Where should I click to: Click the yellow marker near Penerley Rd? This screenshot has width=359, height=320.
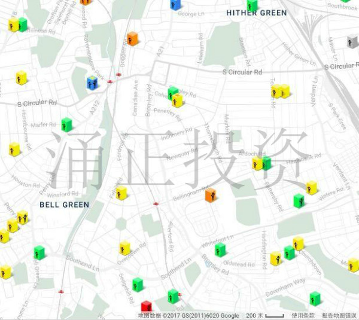pyautogui.click(x=178, y=100)
